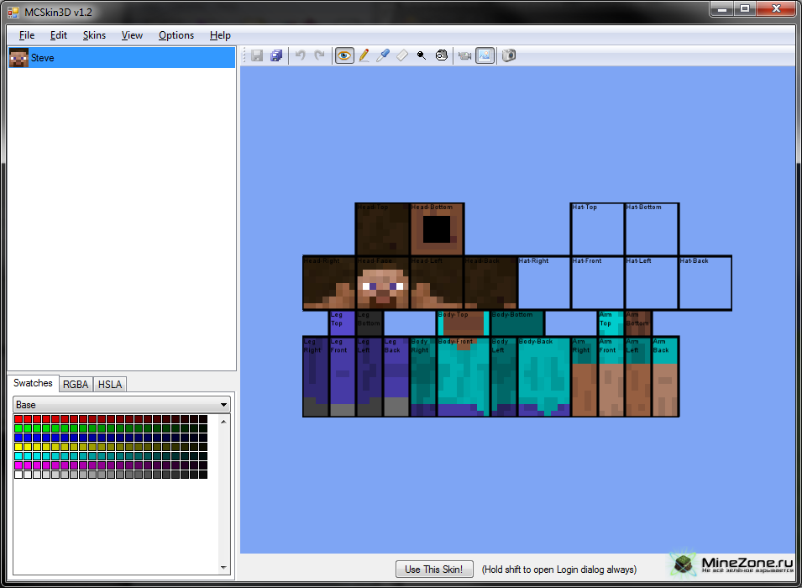Select the Steve skin in the list
Screen dimensions: 802x588
(42, 58)
